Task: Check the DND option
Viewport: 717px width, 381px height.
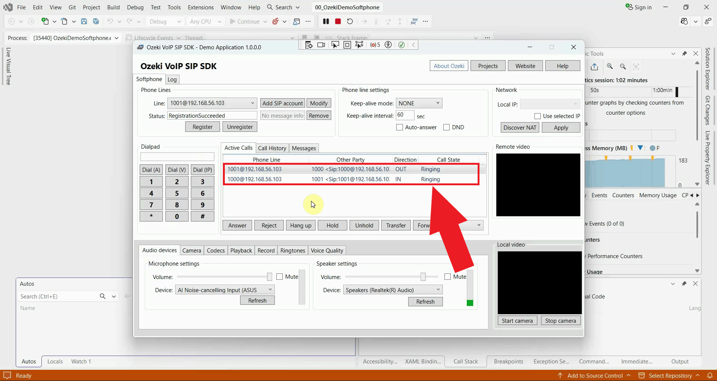Action: click(x=447, y=127)
